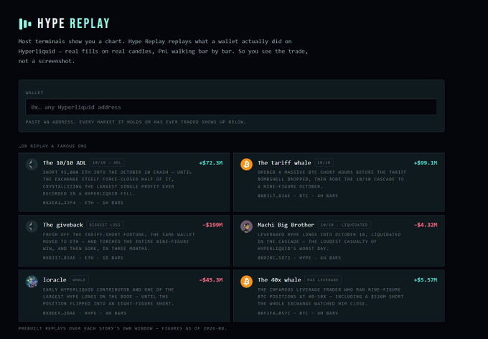Open The 40x whale replay card
Image resolution: width=488 pixels, height=339 pixels.
[x=339, y=296]
